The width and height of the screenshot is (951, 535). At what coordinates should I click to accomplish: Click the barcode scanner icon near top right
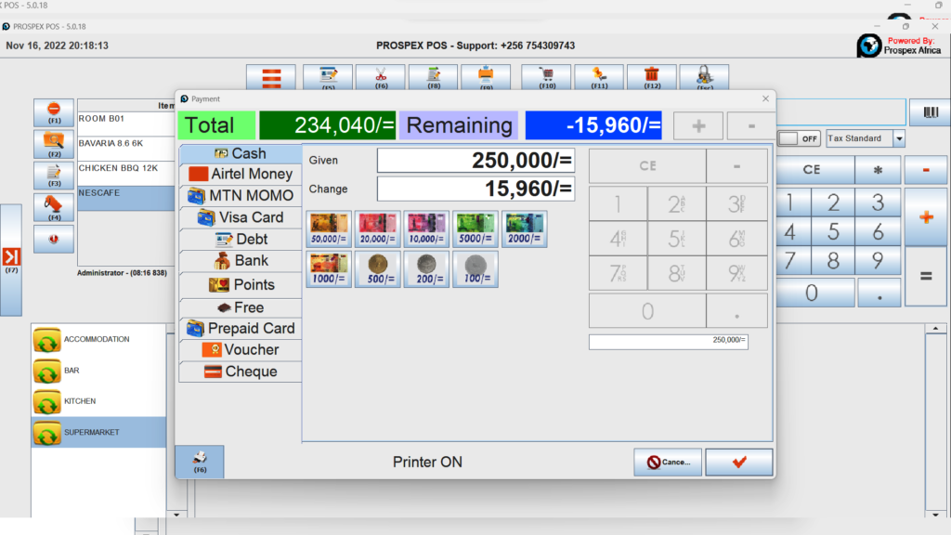[930, 111]
